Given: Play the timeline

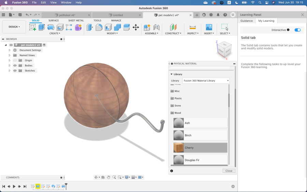Looking at the screenshot, I should [14, 186].
